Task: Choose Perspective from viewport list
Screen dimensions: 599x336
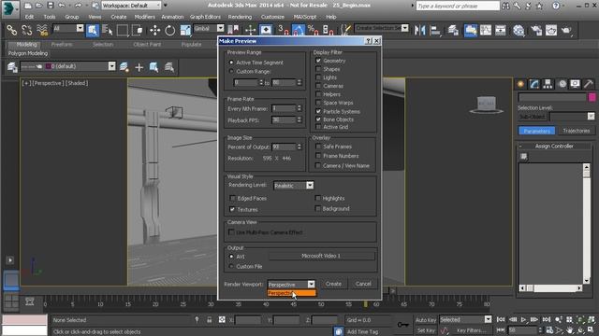Action: pos(291,293)
